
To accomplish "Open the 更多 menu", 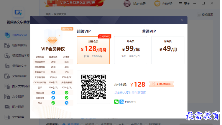I will (x=184, y=4).
